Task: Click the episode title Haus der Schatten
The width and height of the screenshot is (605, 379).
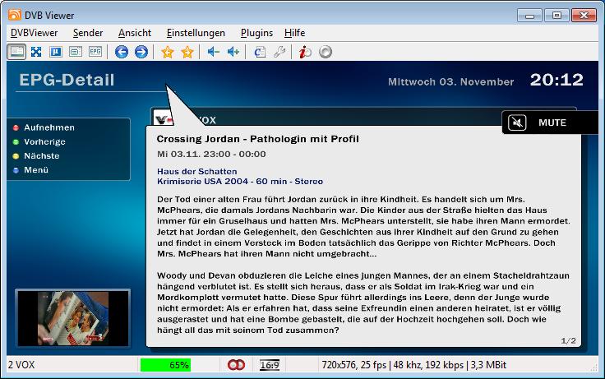Action: (196, 171)
